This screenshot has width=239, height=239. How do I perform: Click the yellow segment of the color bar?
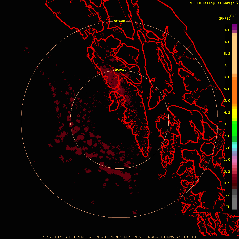(234, 114)
